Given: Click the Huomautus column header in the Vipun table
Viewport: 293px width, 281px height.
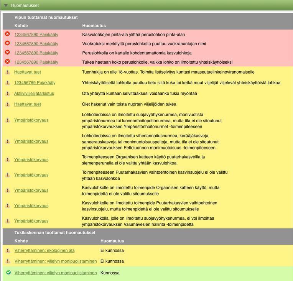Looking at the screenshot, I should 94,26.
